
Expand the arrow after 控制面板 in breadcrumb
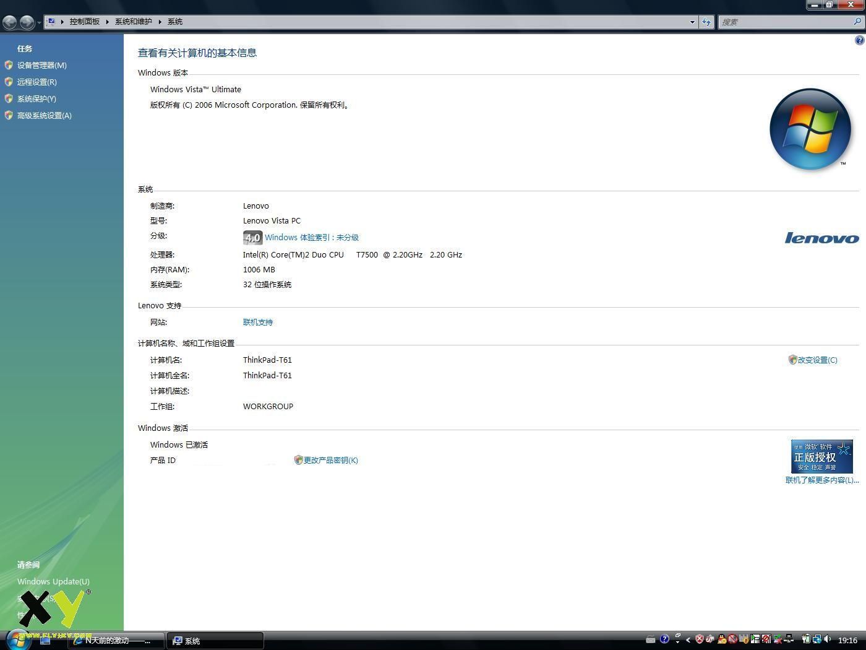tap(107, 22)
